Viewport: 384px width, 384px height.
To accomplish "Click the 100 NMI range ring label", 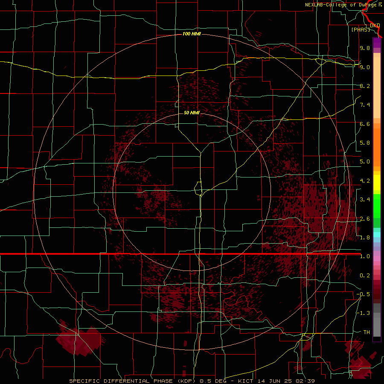I will (192, 34).
